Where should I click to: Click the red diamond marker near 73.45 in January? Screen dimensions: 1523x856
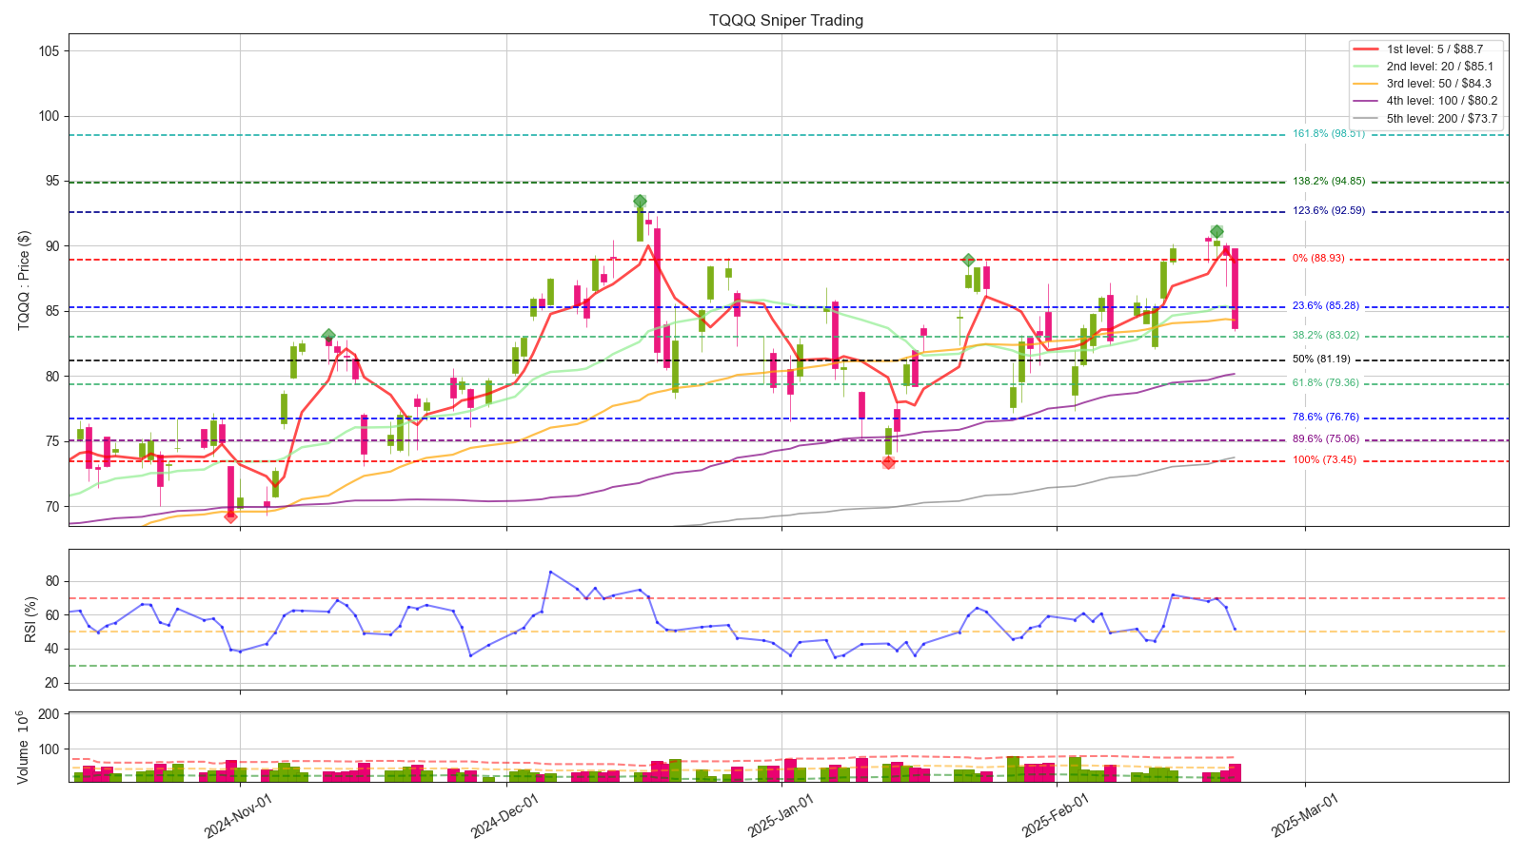(888, 462)
